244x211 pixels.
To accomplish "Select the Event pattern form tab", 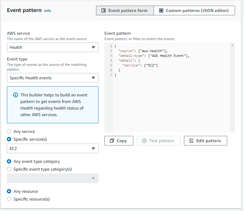I will 125,10.
